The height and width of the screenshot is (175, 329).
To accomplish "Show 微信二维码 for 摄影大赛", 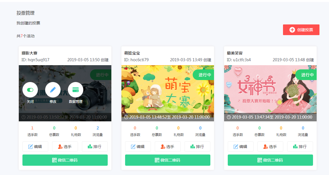I will tap(65, 160).
